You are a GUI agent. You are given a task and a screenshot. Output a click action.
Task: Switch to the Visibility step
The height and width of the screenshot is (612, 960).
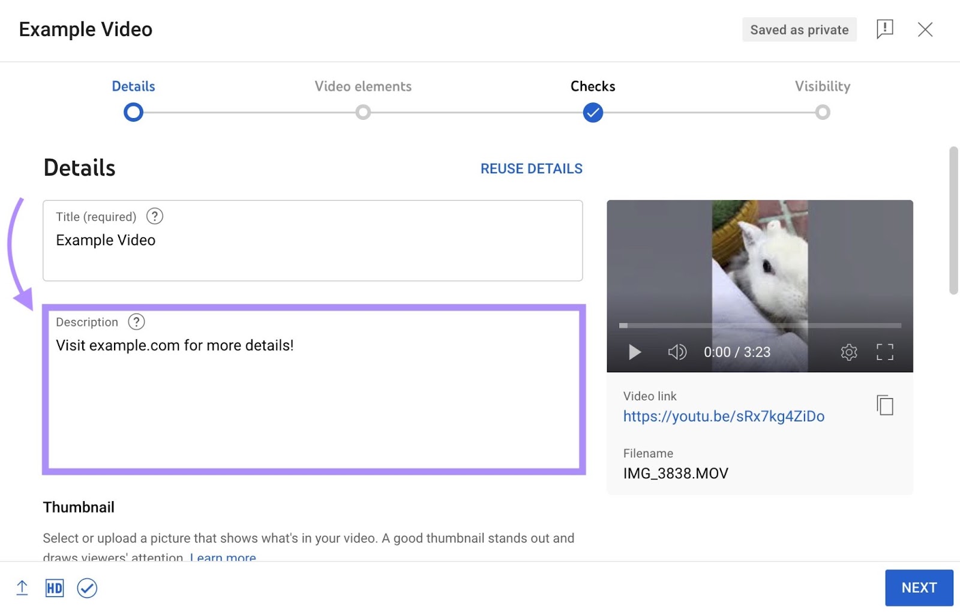pos(823,112)
